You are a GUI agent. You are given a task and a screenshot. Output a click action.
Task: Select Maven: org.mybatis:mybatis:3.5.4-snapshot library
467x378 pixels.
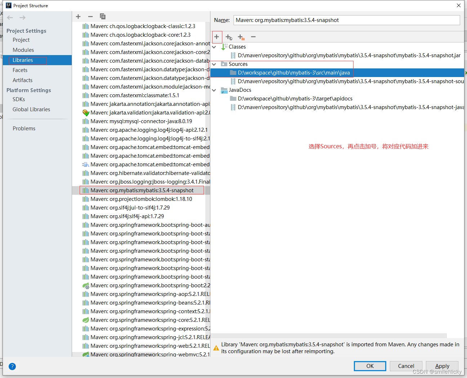pos(142,190)
